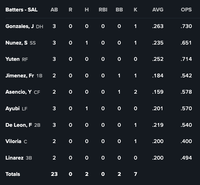The height and width of the screenshot is (185, 200).
Task: Open Gonzales, J player link
Action: point(19,26)
